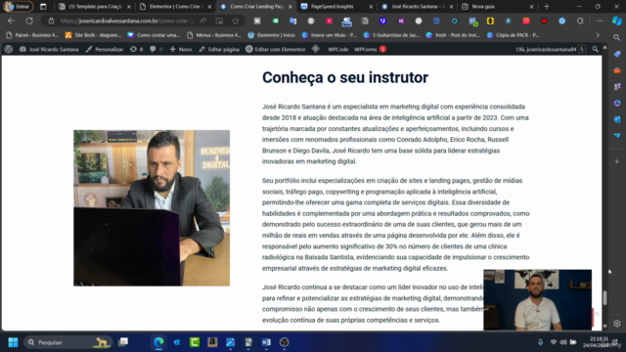Open José Ricardo Santana site menu
This screenshot has width=626, height=352.
(49, 49)
